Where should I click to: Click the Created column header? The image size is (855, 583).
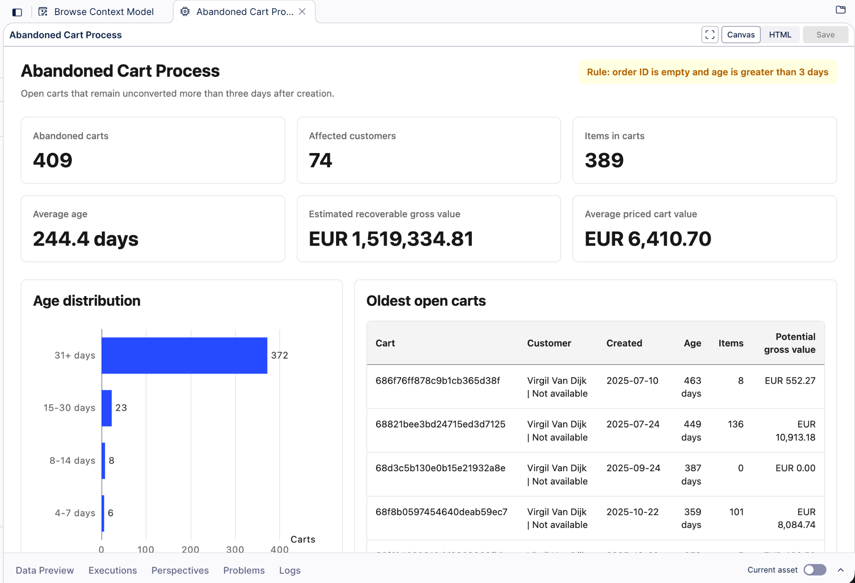(624, 343)
